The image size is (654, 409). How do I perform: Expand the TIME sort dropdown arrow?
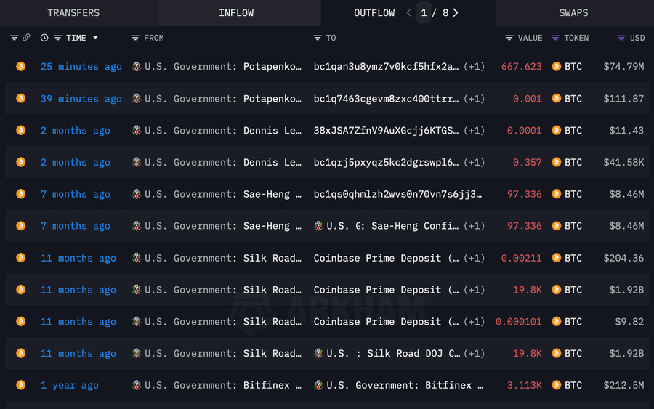[95, 38]
